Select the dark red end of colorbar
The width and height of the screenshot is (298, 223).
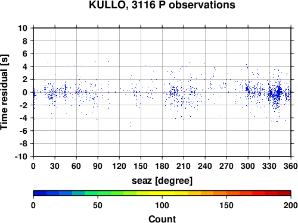click(x=284, y=193)
